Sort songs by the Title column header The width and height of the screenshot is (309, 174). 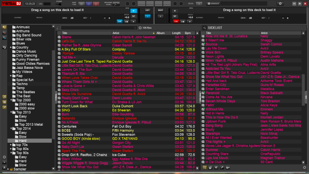[86, 33]
